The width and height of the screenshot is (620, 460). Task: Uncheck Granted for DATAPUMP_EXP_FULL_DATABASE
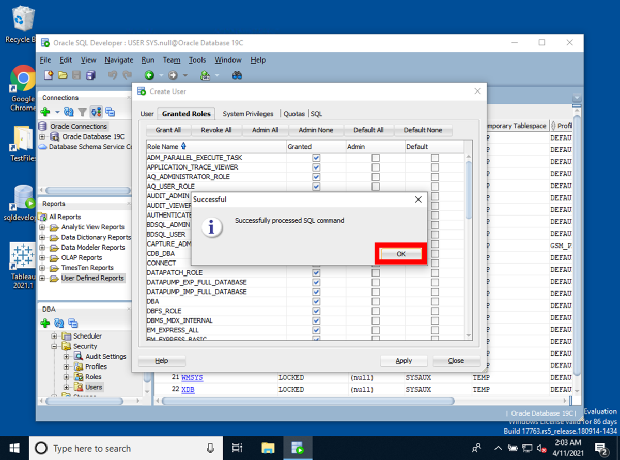click(316, 282)
